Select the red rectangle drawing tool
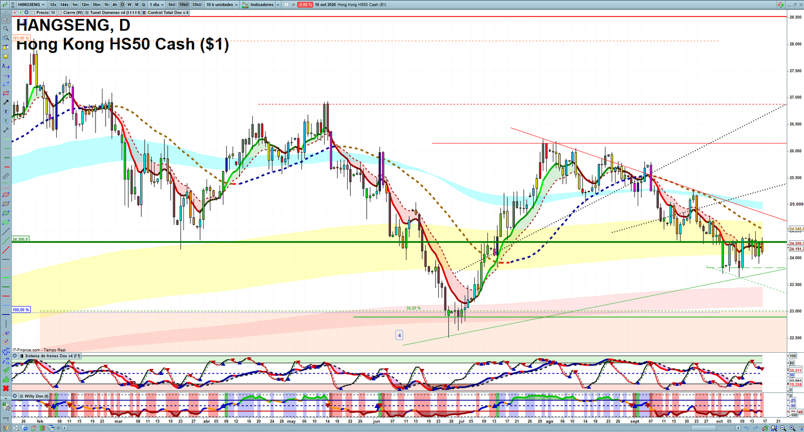 pos(6,93)
